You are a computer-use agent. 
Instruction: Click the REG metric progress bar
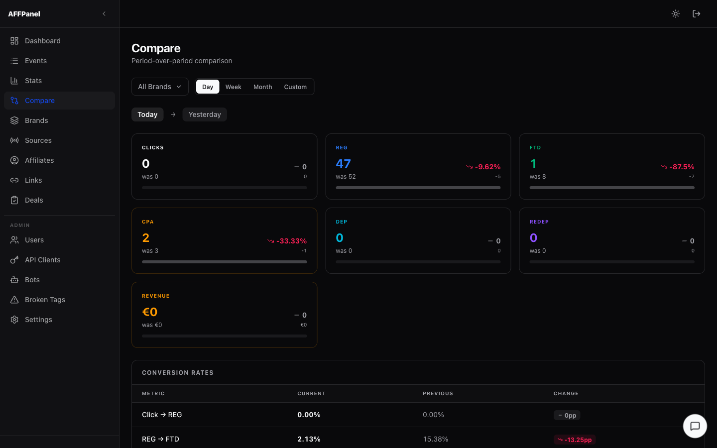[x=418, y=188]
